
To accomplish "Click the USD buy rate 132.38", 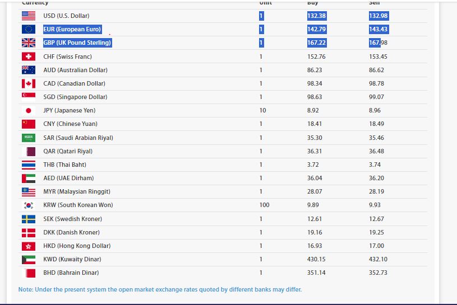I will (x=316, y=16).
